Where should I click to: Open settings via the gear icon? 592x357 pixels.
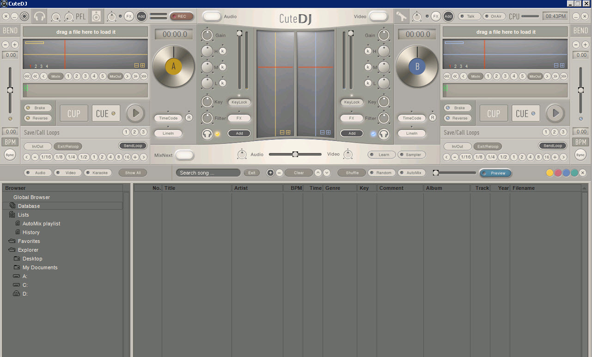tap(24, 16)
